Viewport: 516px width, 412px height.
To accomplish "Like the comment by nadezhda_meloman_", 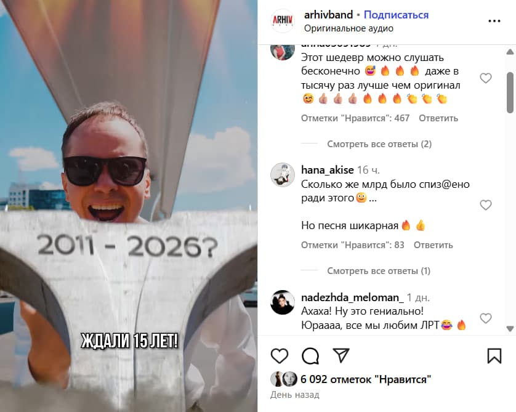I will (486, 318).
